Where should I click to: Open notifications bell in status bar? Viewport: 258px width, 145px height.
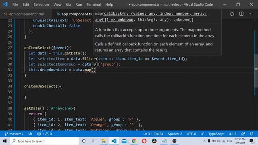click(x=252, y=134)
